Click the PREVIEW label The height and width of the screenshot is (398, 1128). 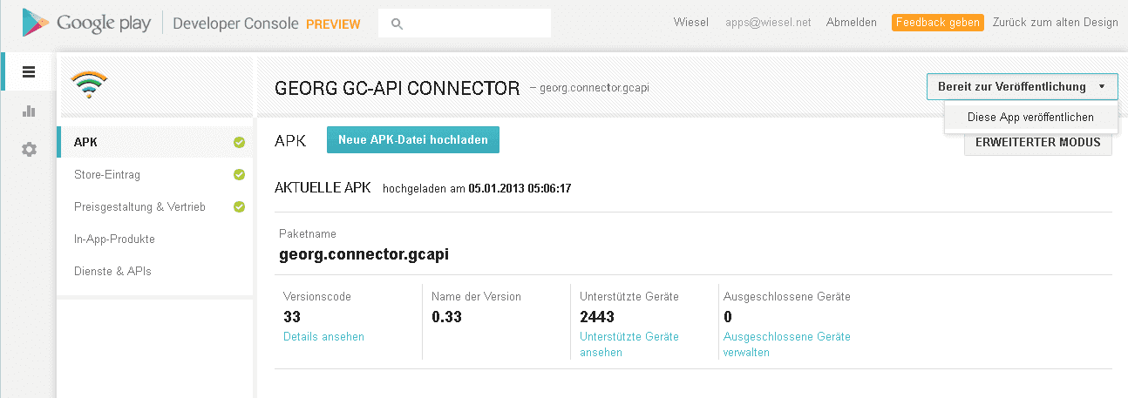(333, 24)
